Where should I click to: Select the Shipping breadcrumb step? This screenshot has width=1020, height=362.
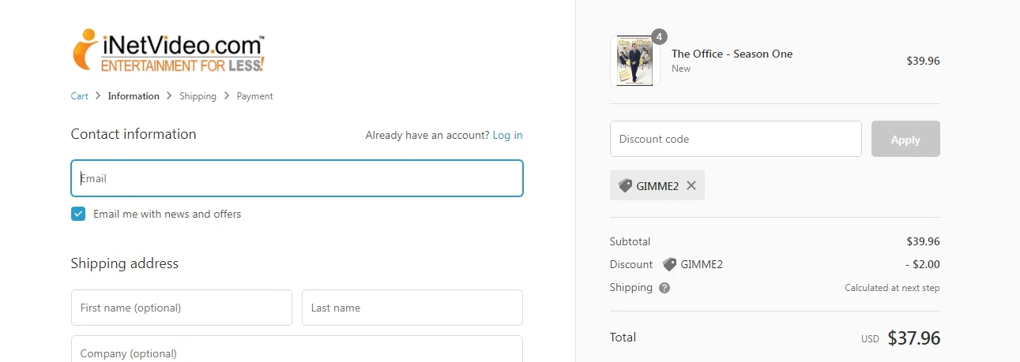pyautogui.click(x=198, y=96)
